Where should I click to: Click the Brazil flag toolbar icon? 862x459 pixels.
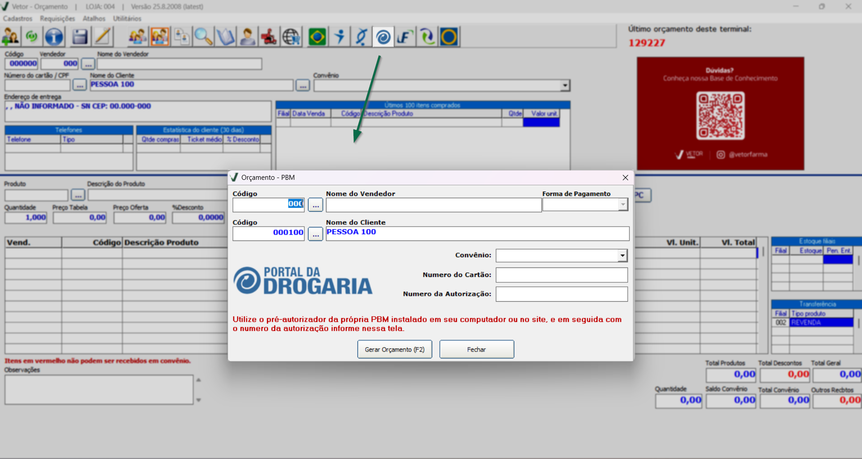coord(317,37)
